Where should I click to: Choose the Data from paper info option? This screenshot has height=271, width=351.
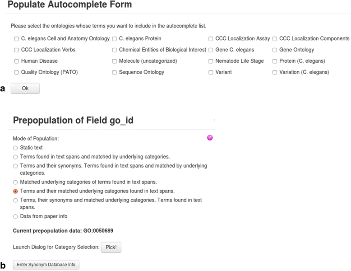[16, 217]
